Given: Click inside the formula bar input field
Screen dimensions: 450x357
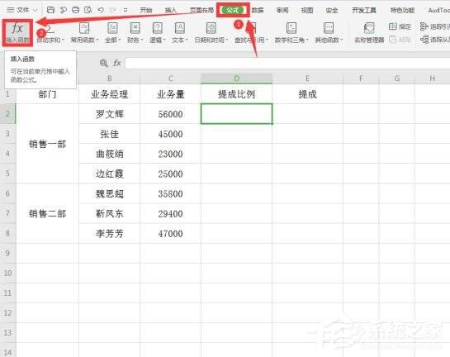Looking at the screenshot, I should tap(287, 63).
